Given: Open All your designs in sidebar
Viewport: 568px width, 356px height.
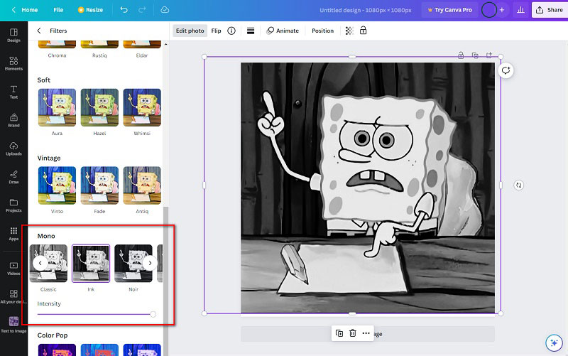Looking at the screenshot, I should [x=13, y=296].
